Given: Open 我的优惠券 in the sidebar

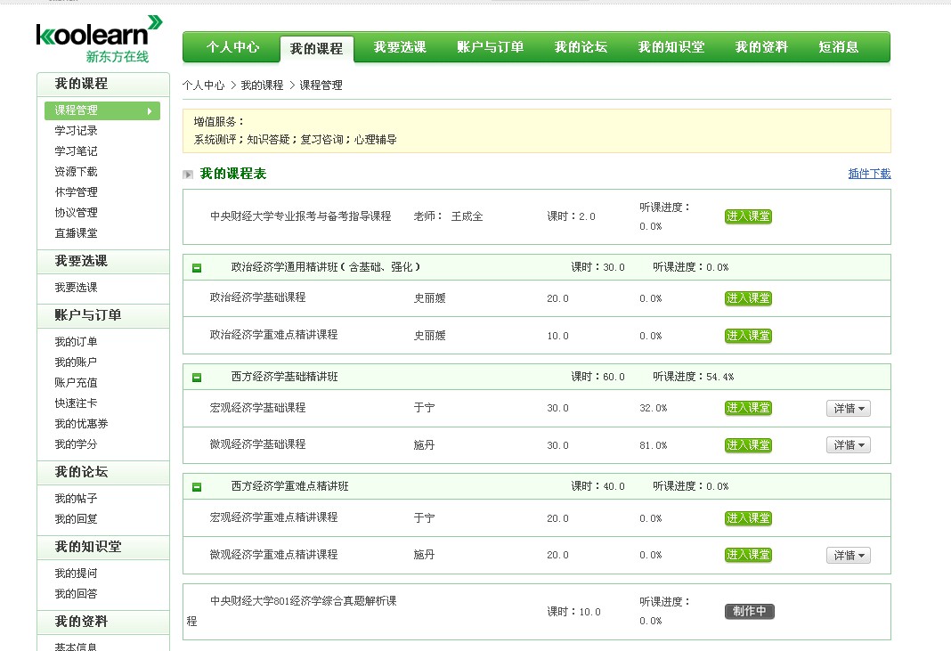Looking at the screenshot, I should pos(81,424).
